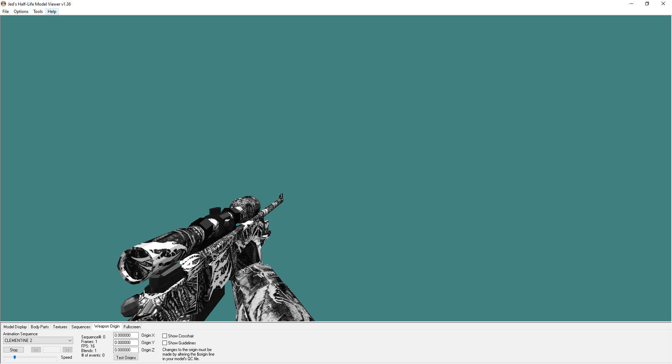Switch to the Model Display tab
Viewport: 672px width, 364px height.
(x=15, y=327)
